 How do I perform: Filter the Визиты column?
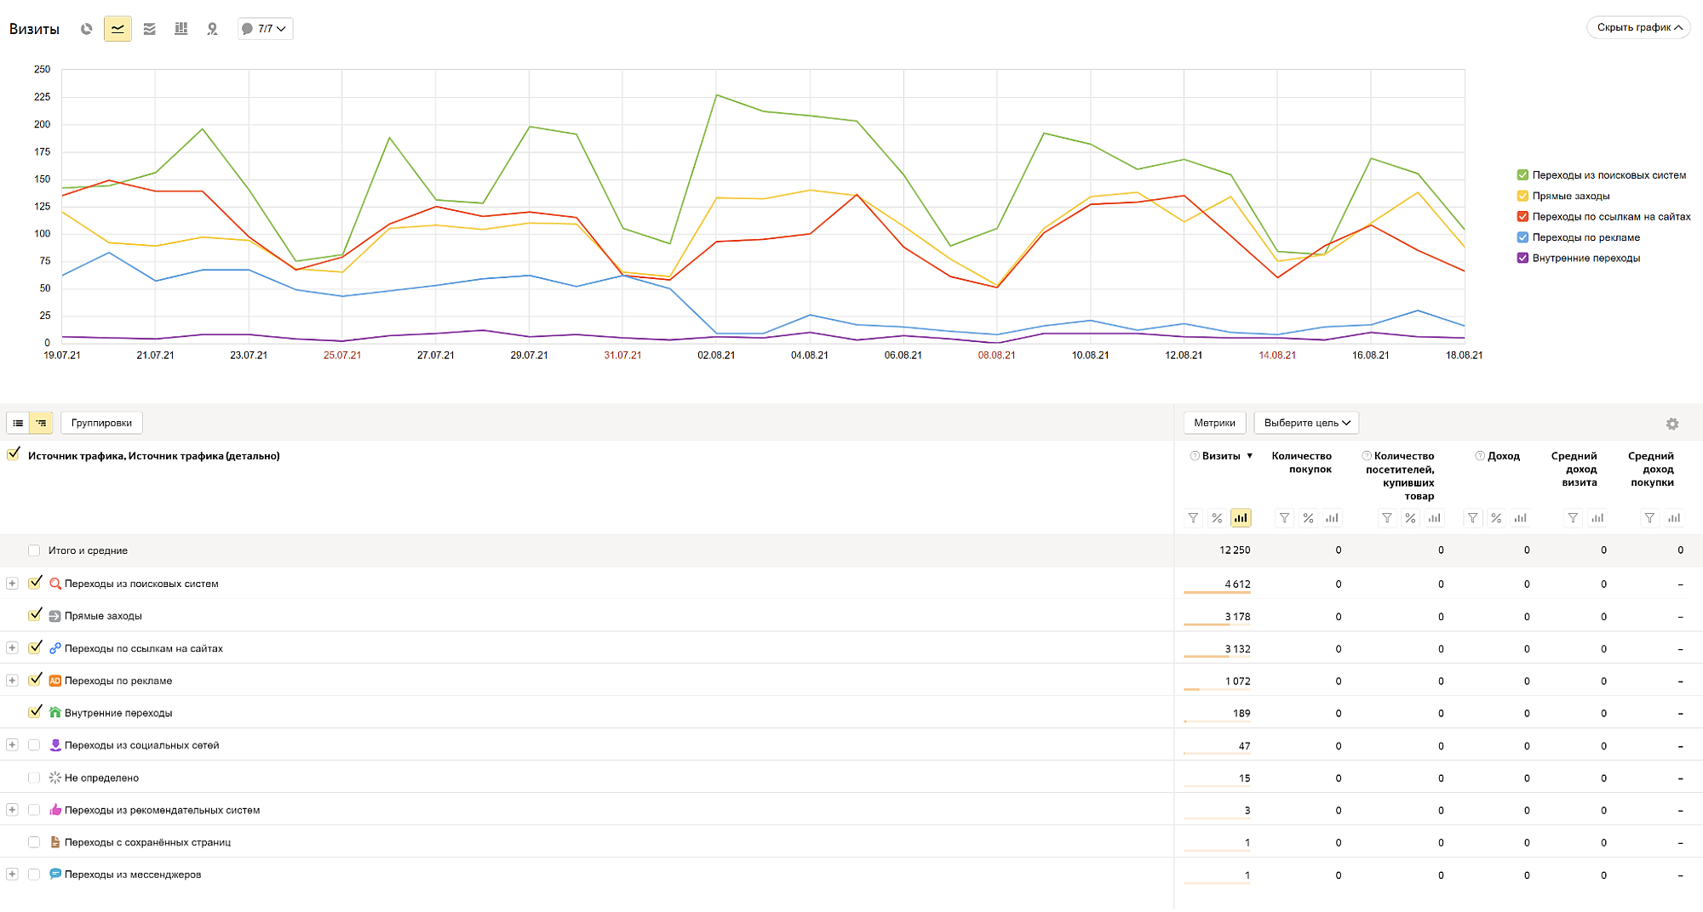pos(1193,518)
